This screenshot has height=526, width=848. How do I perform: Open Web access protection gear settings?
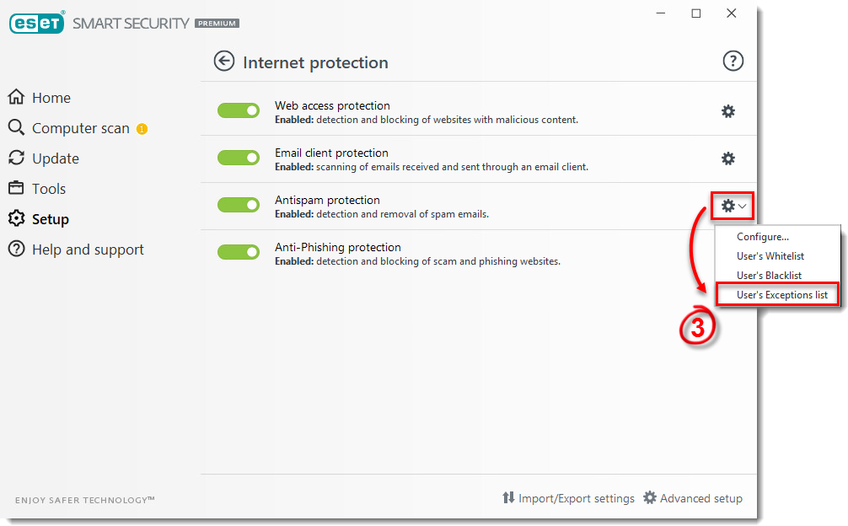point(728,111)
